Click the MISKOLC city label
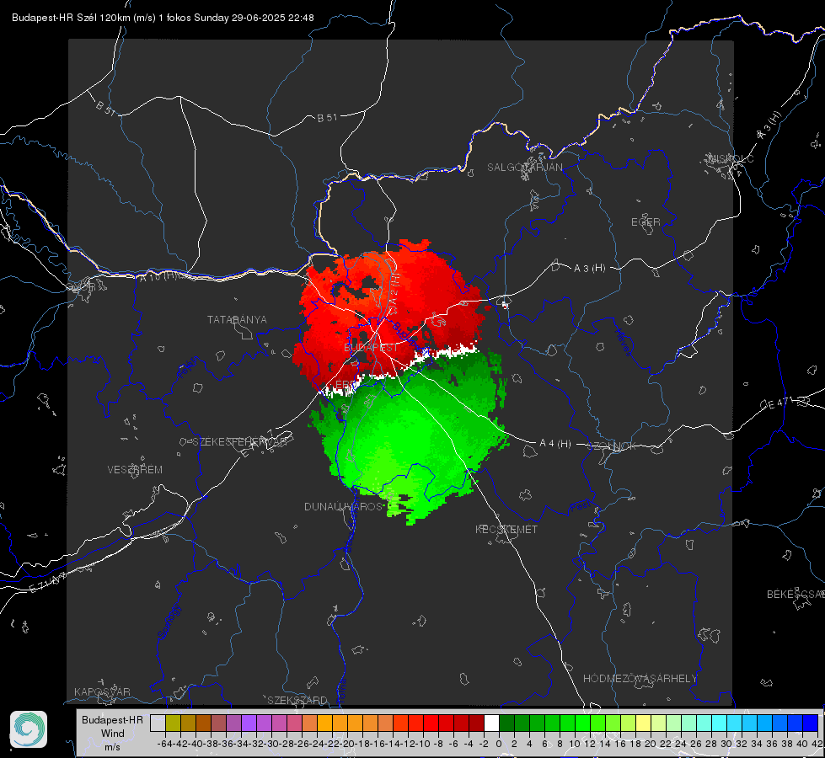825x758 pixels. 731,158
